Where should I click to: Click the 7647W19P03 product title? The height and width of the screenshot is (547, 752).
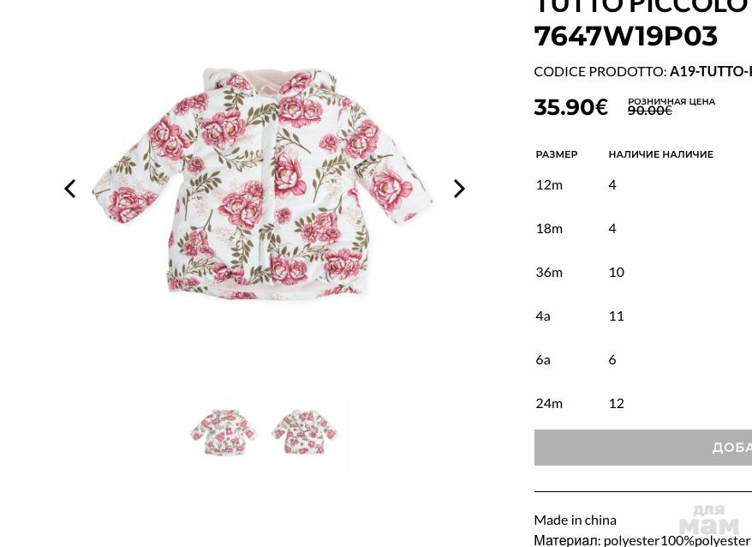(626, 37)
